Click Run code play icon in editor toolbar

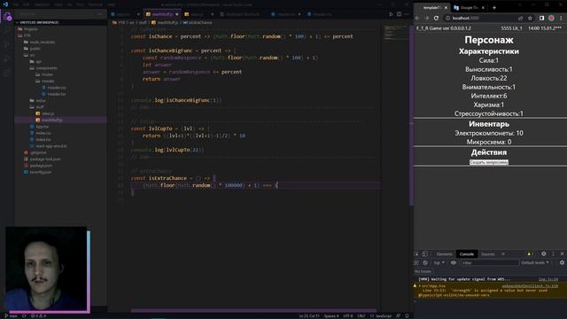pyautogui.click(x=391, y=14)
